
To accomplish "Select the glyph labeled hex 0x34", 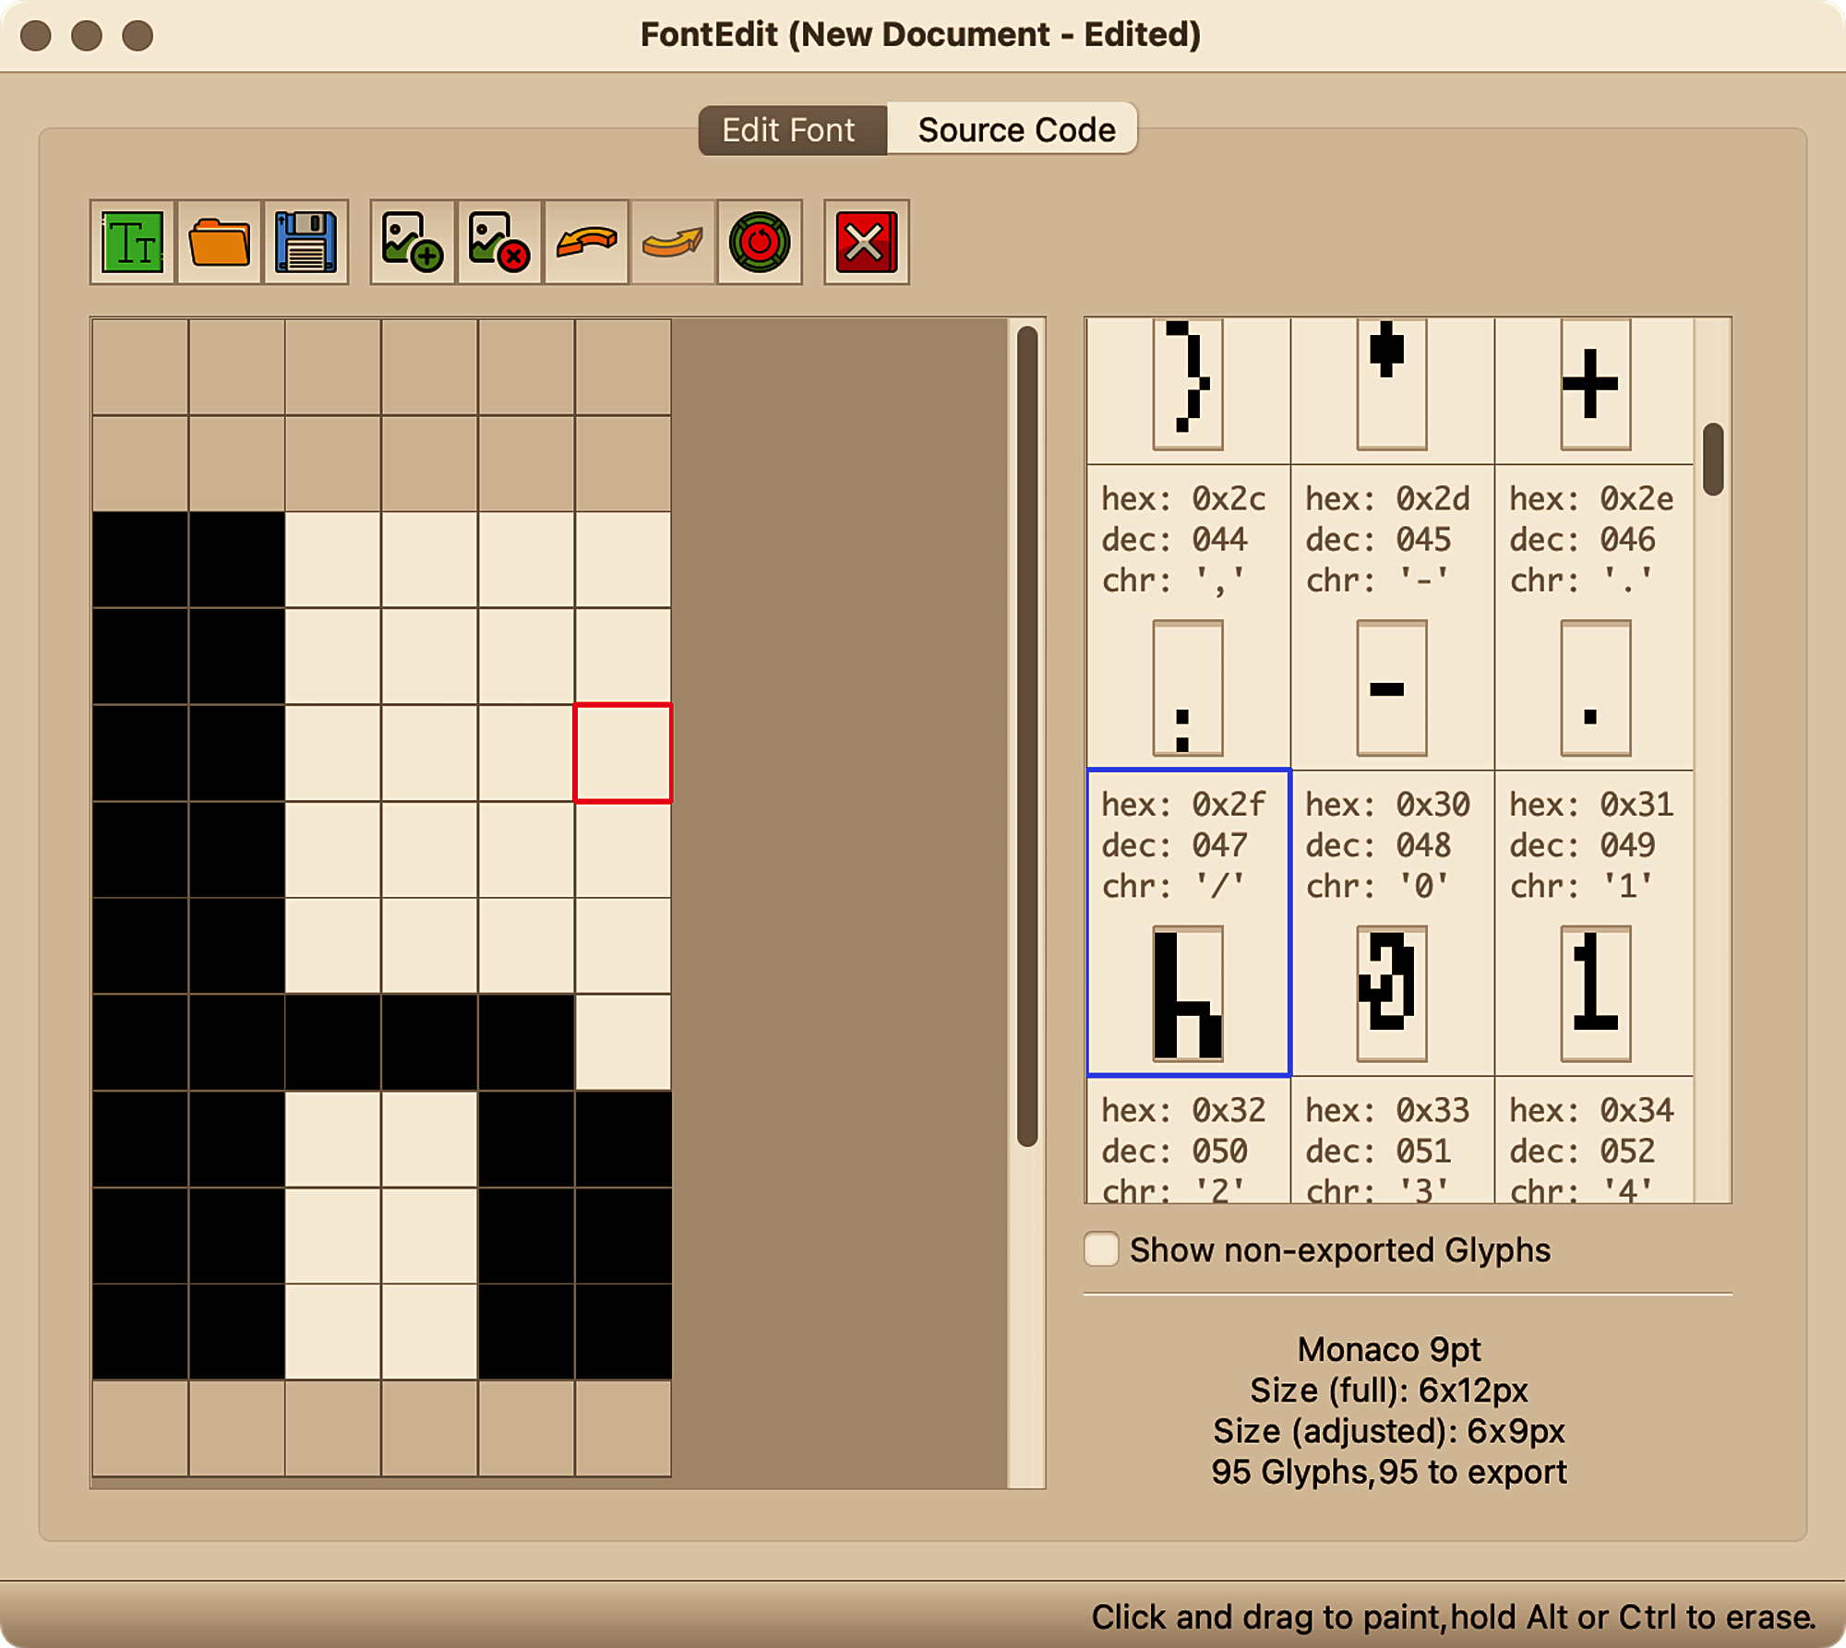I will click(1595, 1140).
